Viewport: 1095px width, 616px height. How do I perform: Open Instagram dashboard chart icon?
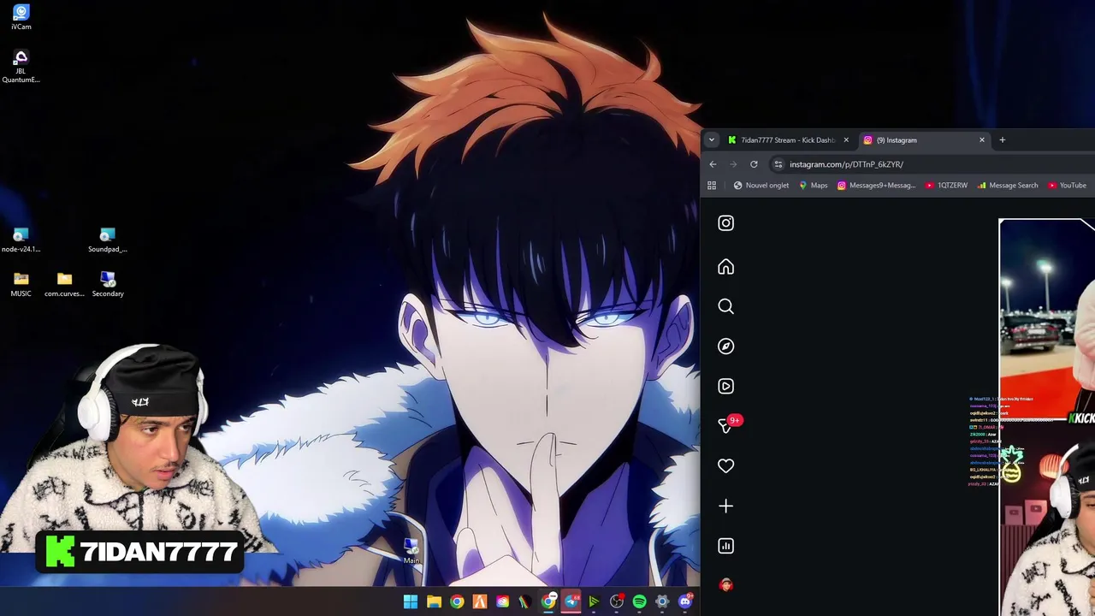pyautogui.click(x=725, y=546)
